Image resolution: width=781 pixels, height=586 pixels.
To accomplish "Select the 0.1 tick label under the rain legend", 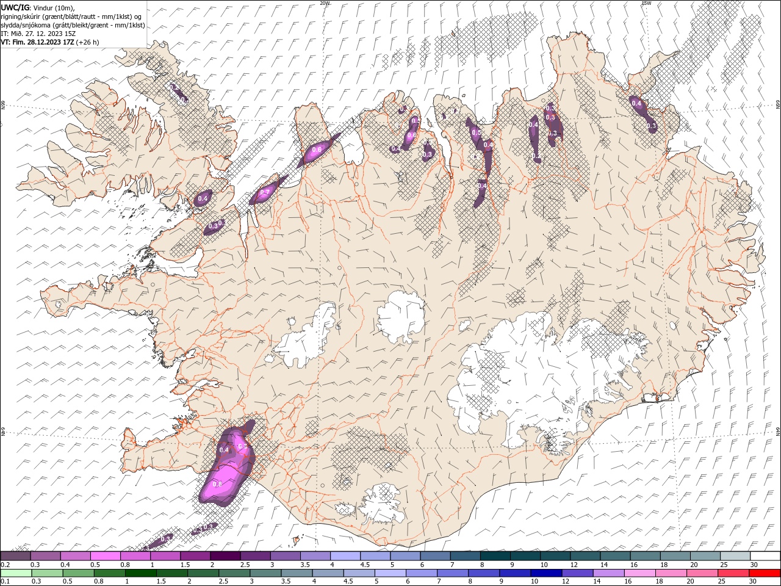I will 4,582.
